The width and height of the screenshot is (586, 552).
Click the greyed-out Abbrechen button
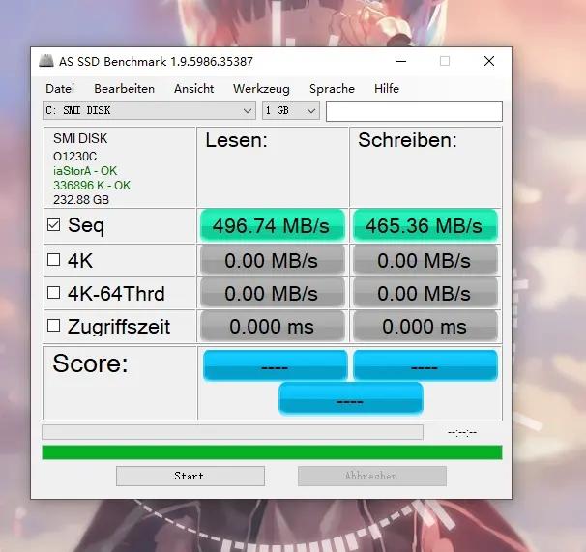pyautogui.click(x=372, y=476)
